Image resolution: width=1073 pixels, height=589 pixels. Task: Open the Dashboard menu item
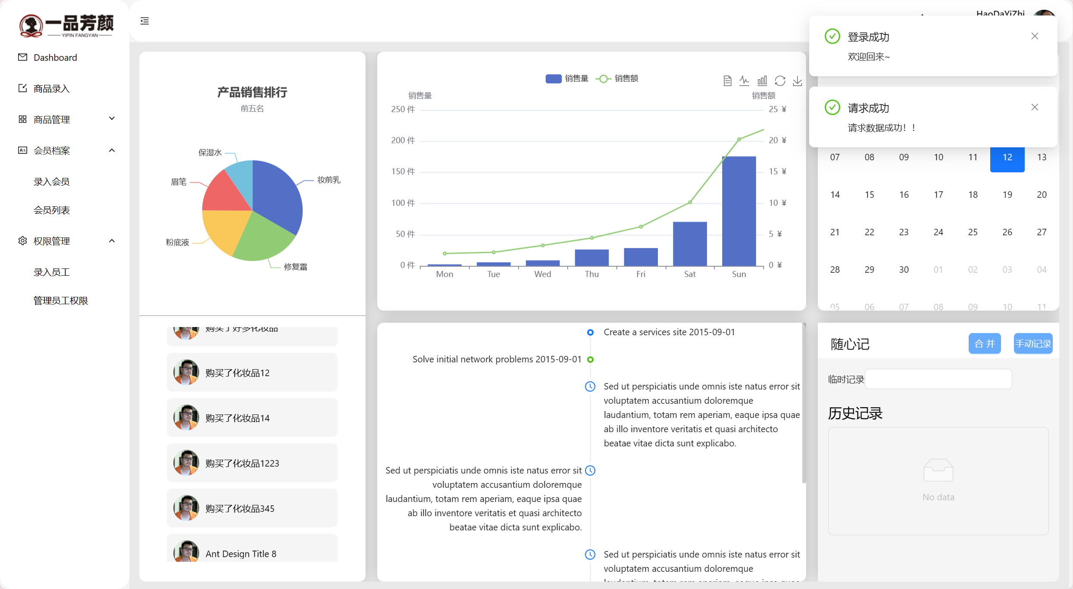(65, 57)
